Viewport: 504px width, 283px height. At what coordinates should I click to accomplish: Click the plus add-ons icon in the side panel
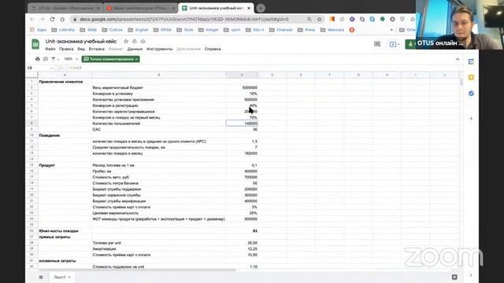click(x=471, y=119)
